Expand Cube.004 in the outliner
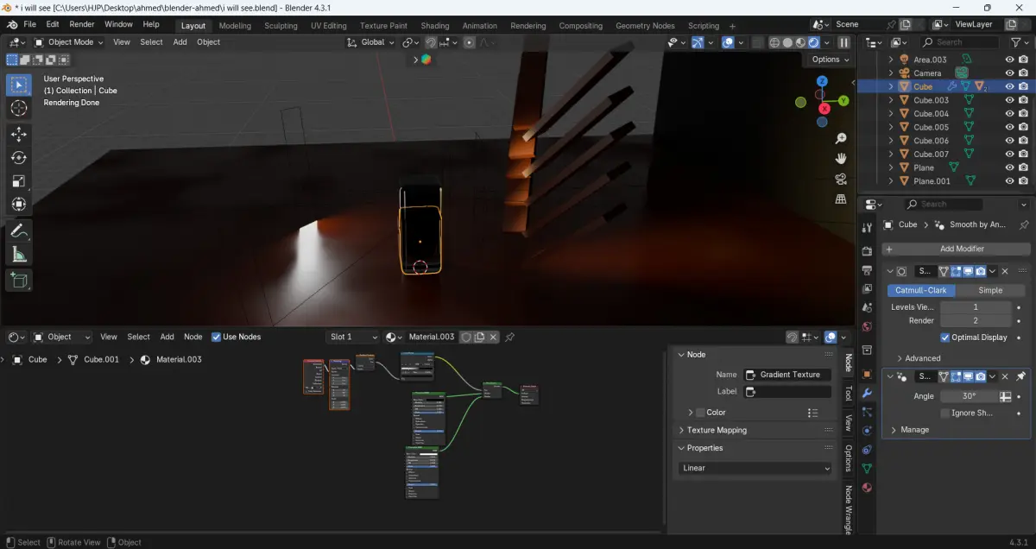 tap(891, 114)
